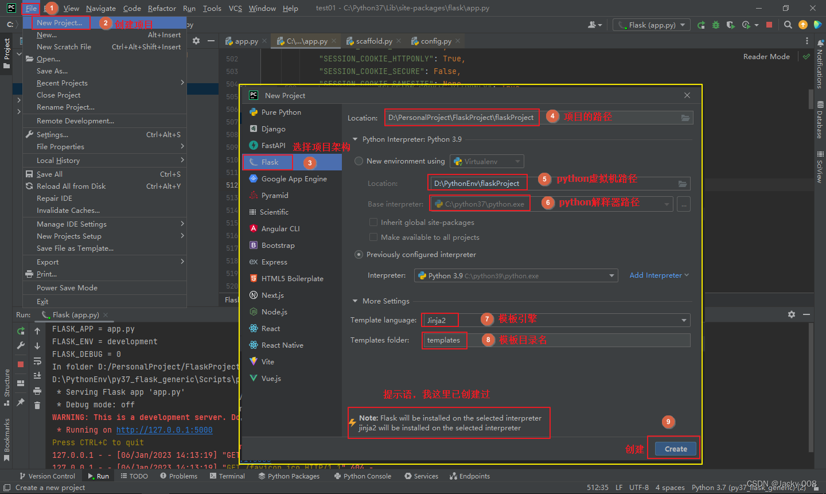Switch to config.py editor tab
826x494 pixels.
coord(436,41)
